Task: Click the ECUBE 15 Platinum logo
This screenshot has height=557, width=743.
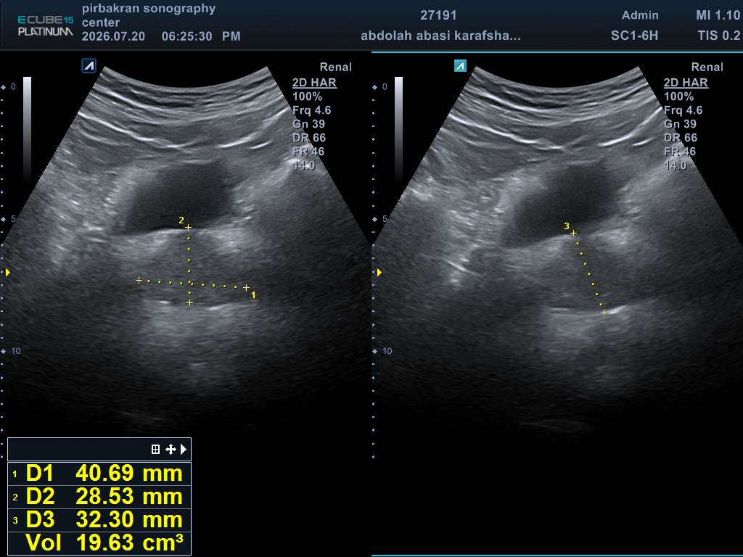Action: pyautogui.click(x=46, y=25)
